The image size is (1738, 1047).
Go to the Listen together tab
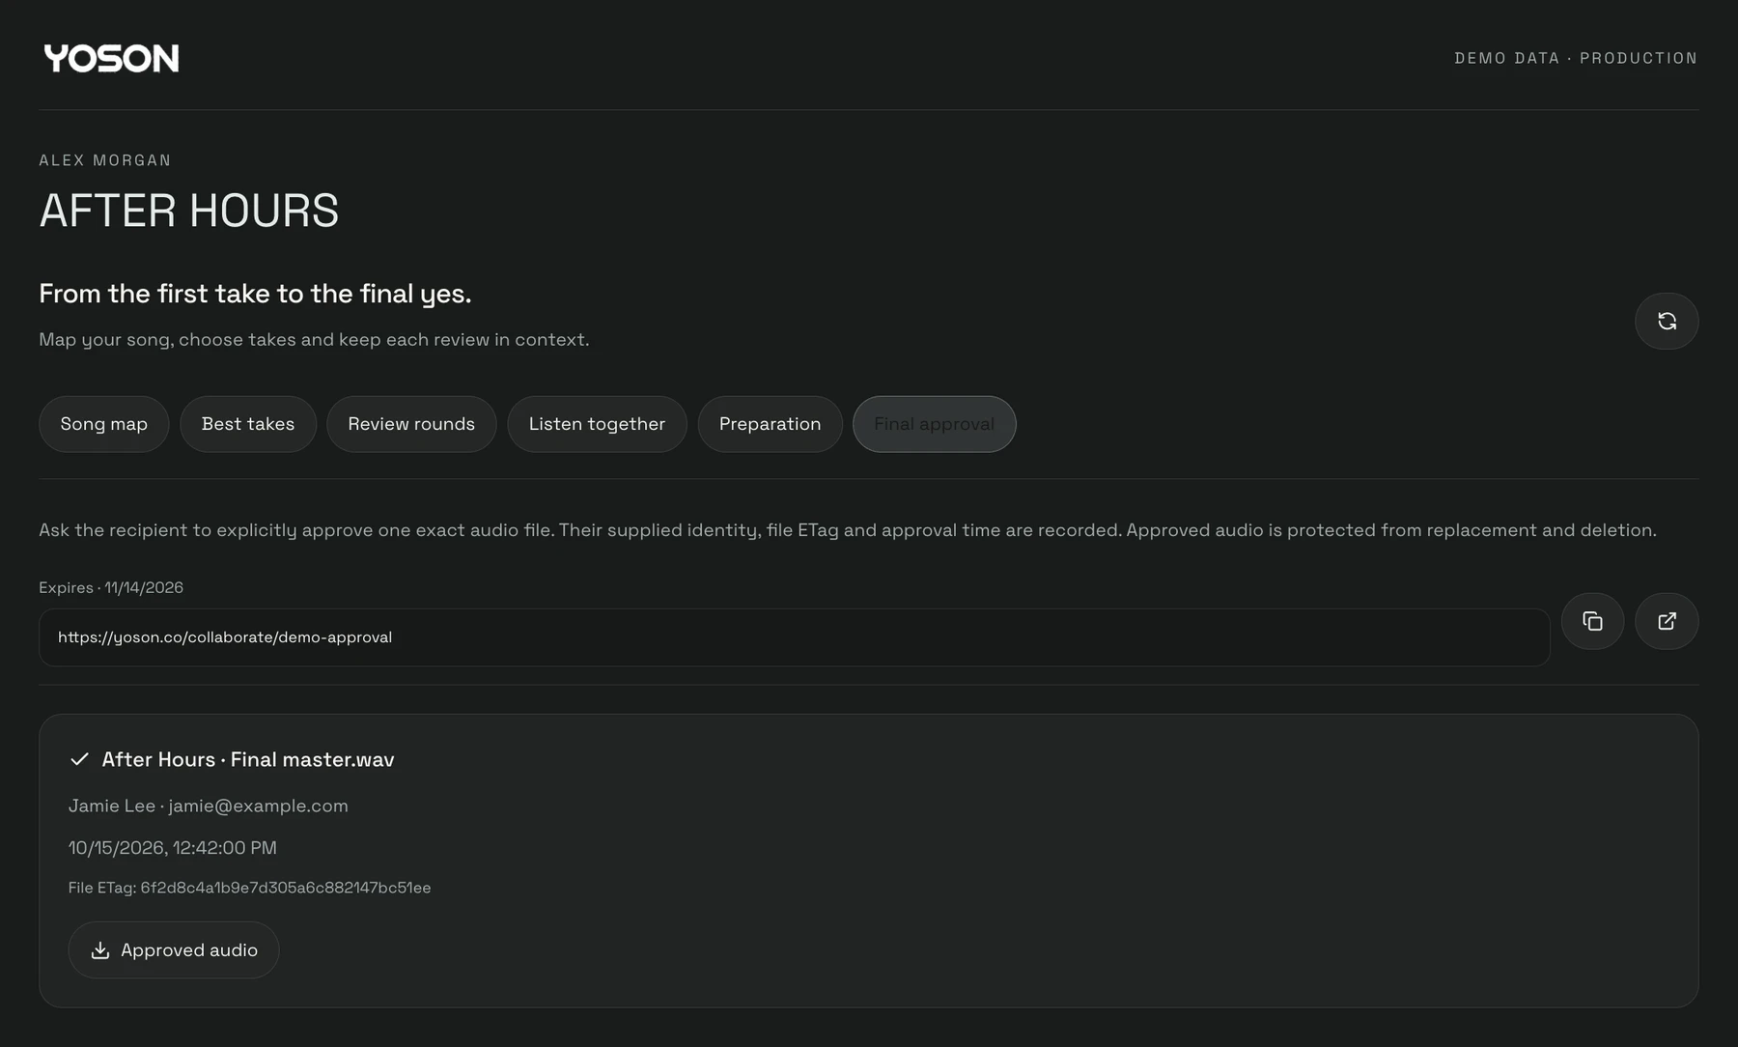pos(597,424)
